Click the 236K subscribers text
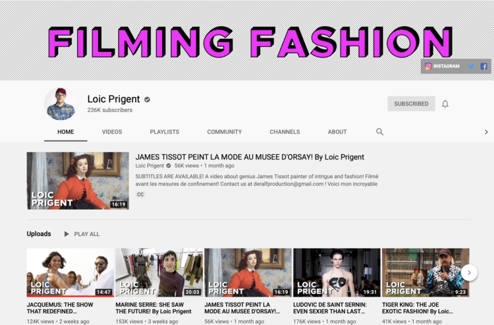The width and height of the screenshot is (494, 325). [109, 110]
